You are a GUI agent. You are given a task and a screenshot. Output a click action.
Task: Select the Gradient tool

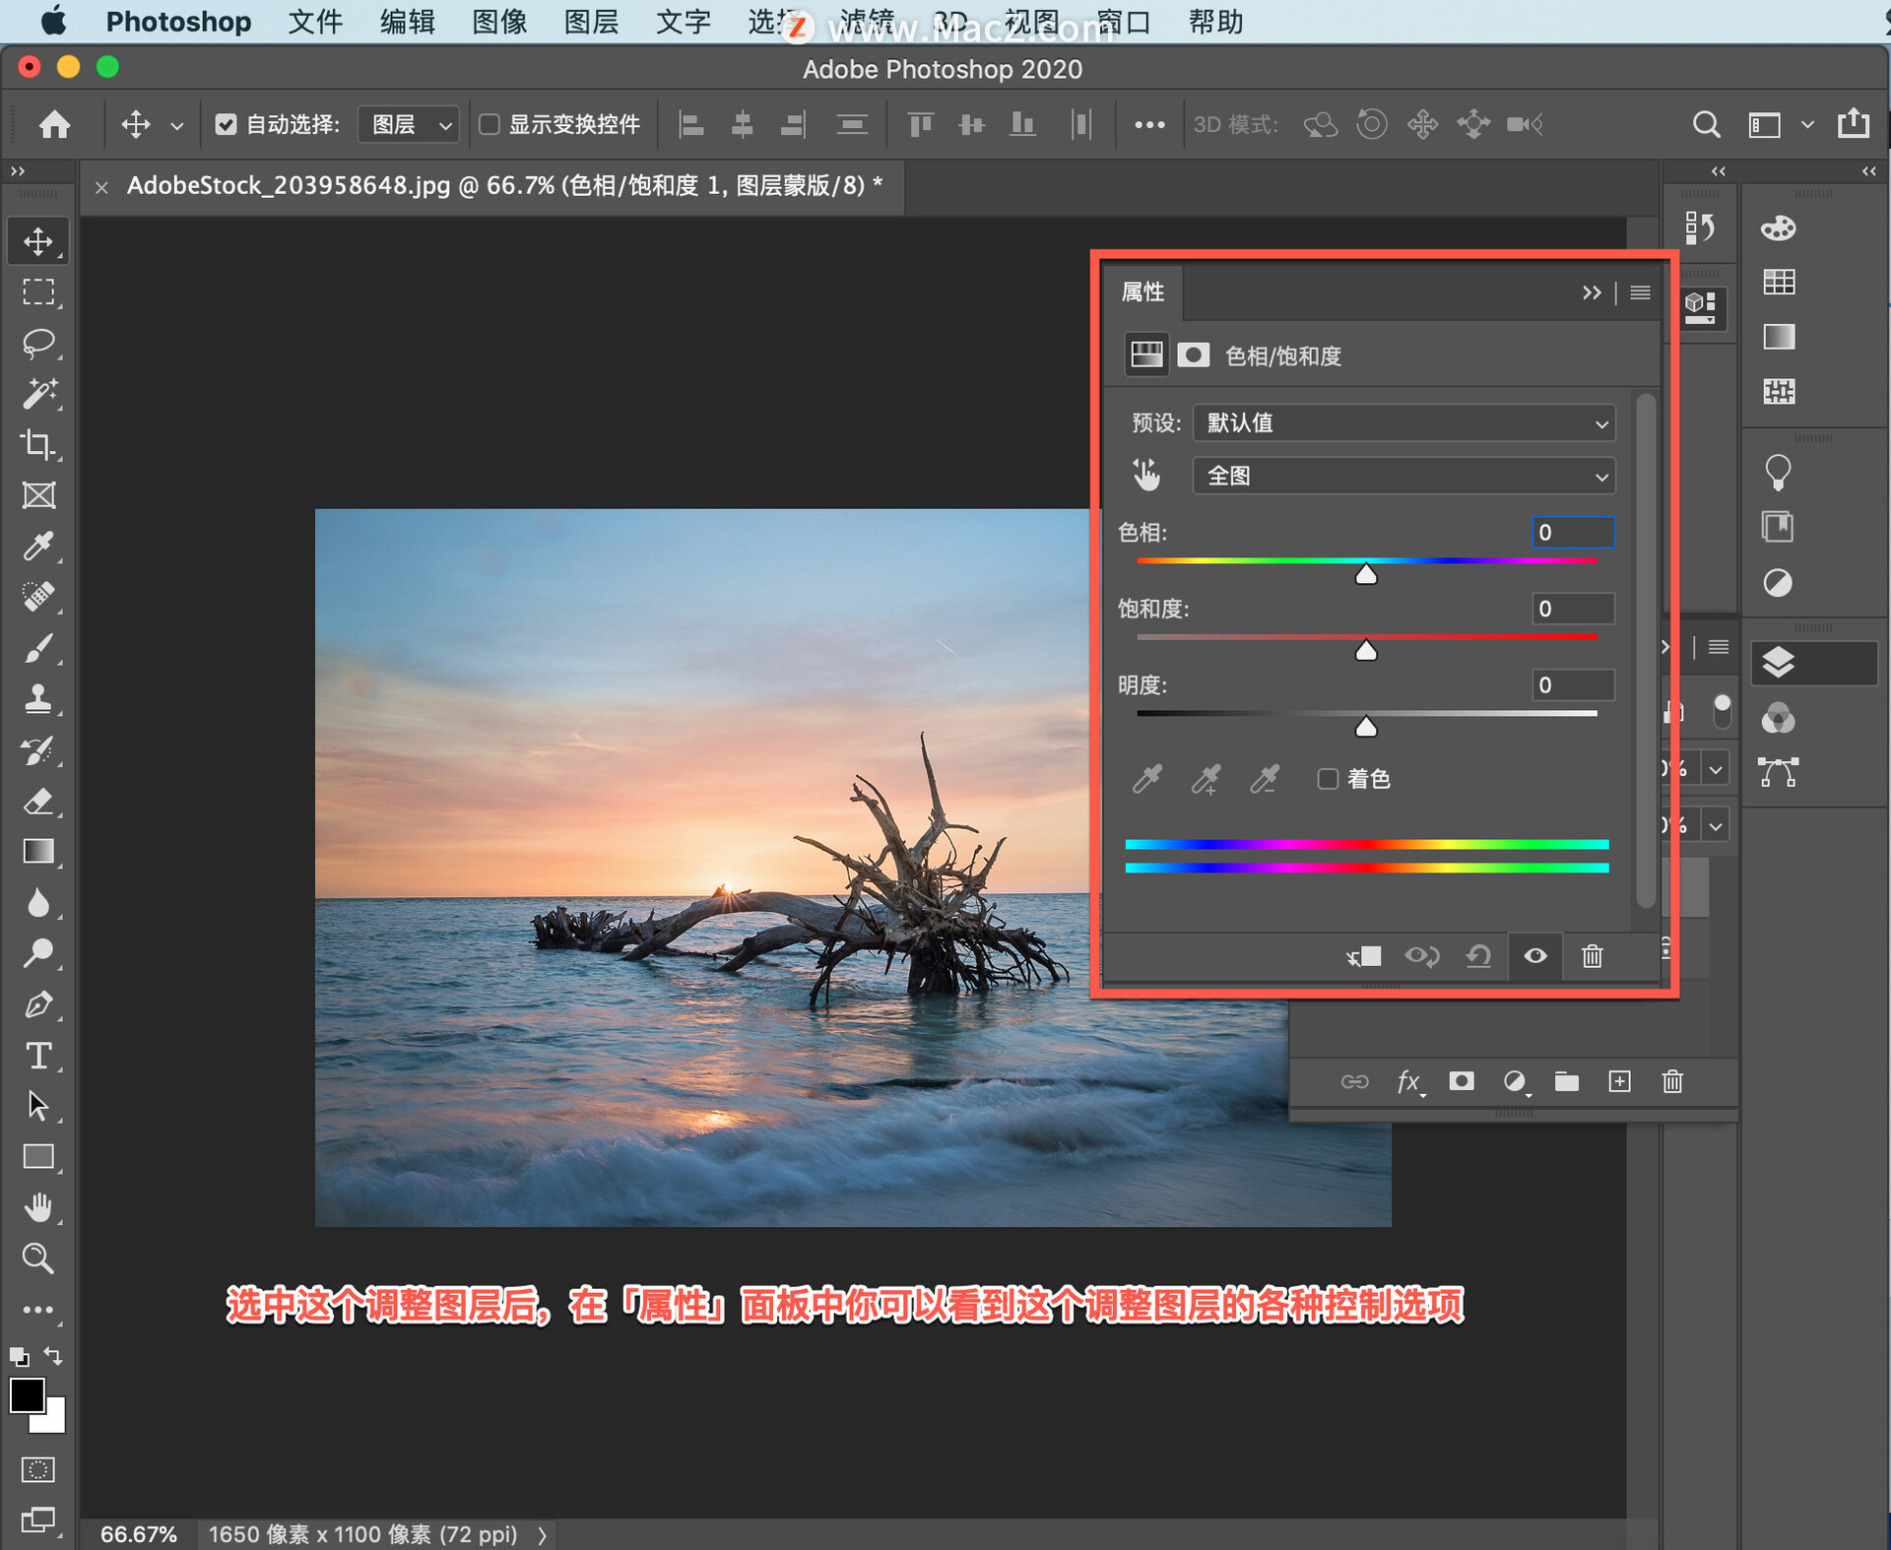click(38, 852)
